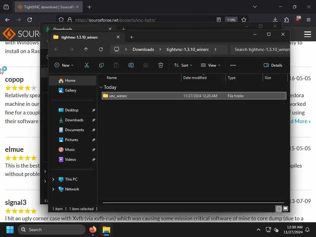Screen dimensions: 316x237
Task: Open Firefox from the taskbar
Action: 93,230
